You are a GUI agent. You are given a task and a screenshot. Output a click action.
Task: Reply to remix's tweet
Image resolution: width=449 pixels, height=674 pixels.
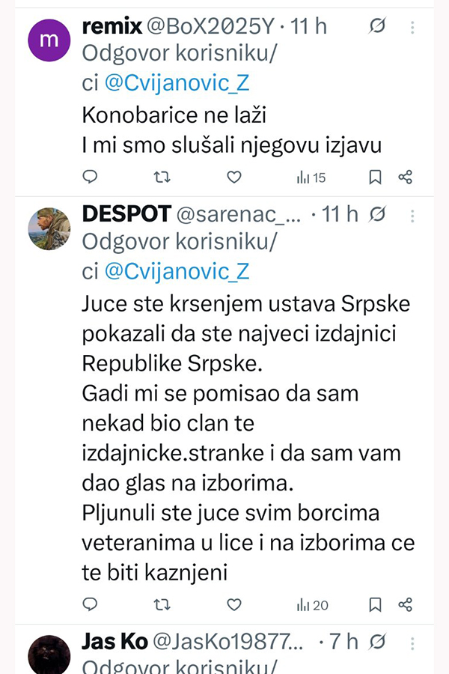tap(90, 177)
